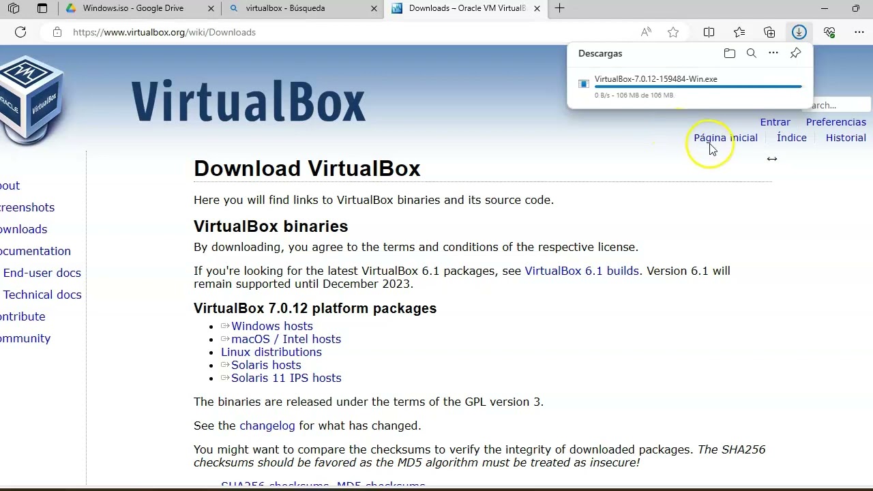
Task: Add page to favorites star icon
Action: [x=673, y=32]
